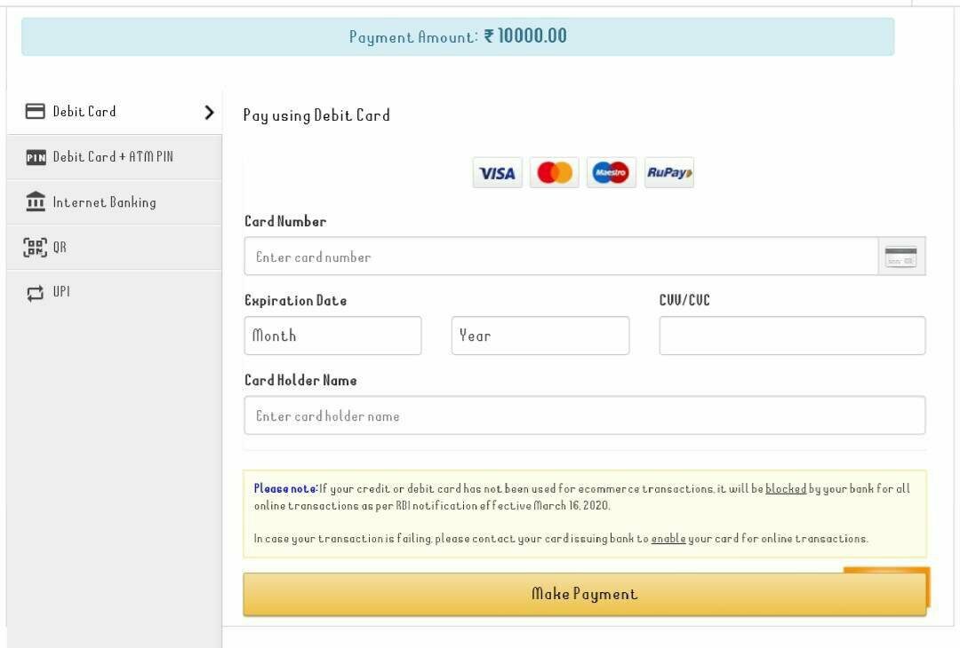
Task: Click the Mastercard logo
Action: tap(554, 172)
